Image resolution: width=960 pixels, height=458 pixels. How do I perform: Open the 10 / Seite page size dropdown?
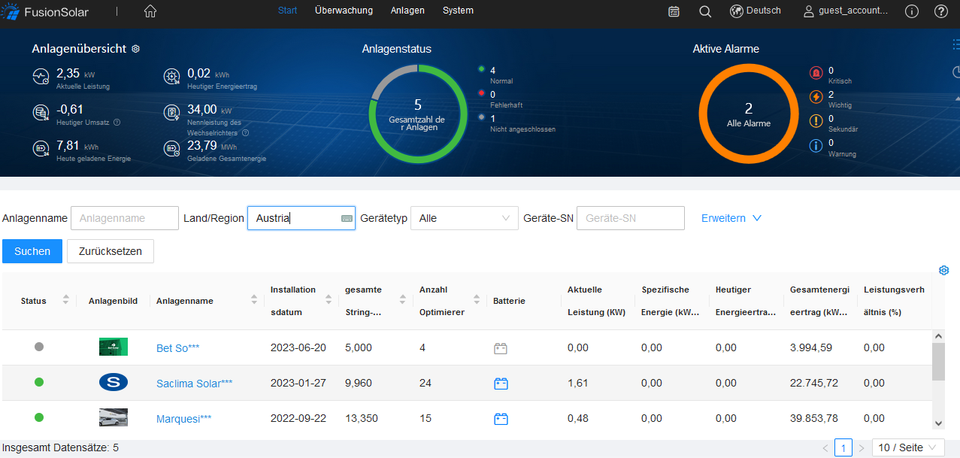(x=907, y=447)
